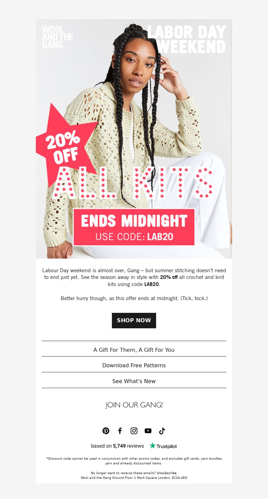
Task: Open the YouTube social icon
Action: tap(148, 431)
